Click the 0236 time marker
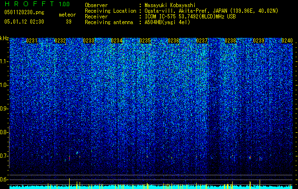298x189 pixels. coord(173,41)
